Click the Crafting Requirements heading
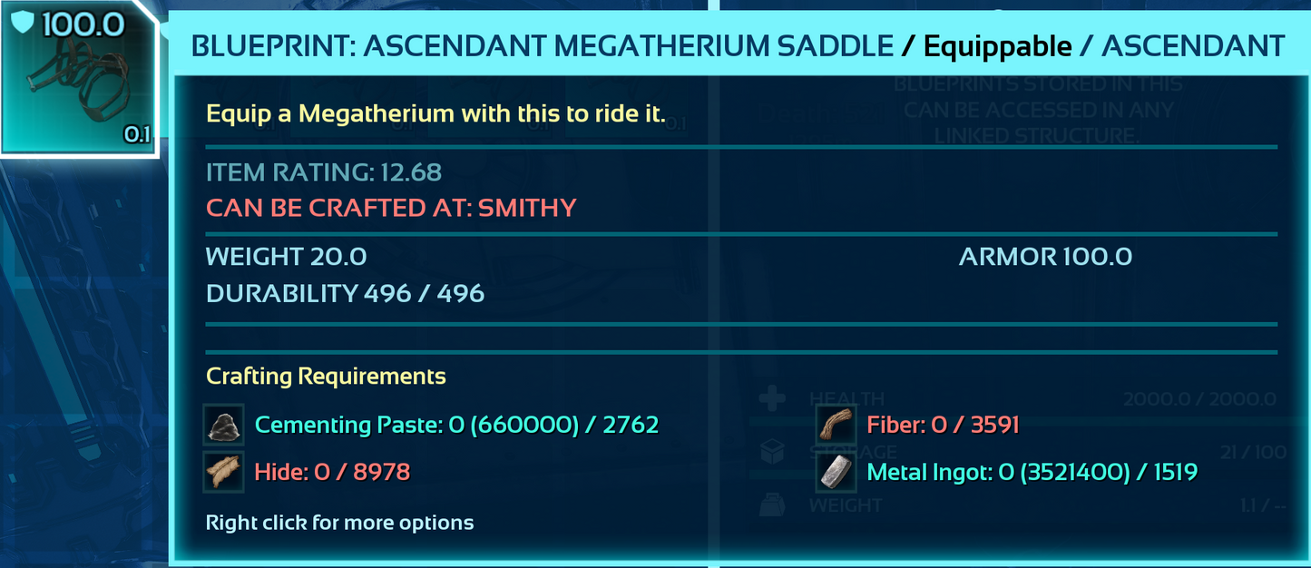 click(326, 376)
